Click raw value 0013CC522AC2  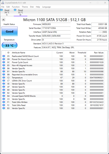97,102
